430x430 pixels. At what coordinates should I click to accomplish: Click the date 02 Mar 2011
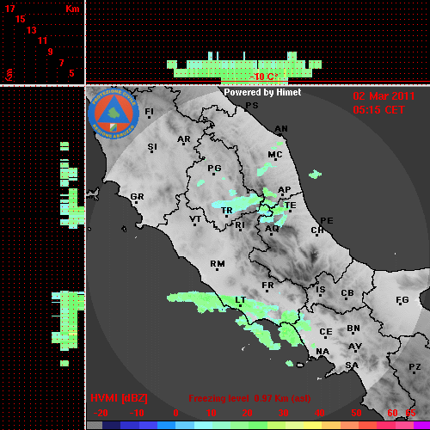coord(384,96)
